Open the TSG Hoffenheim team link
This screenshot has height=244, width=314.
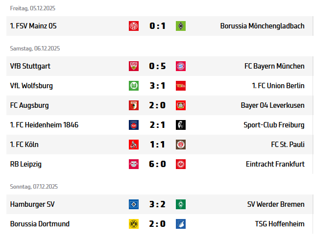pyautogui.click(x=280, y=224)
